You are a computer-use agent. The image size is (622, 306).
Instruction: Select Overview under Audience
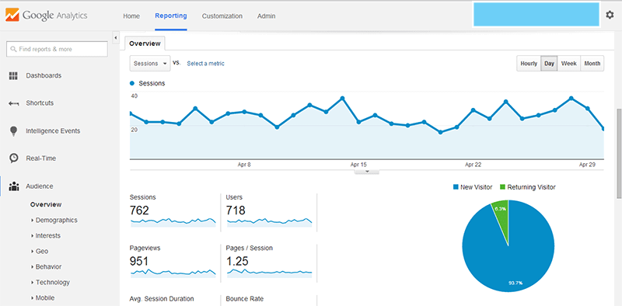tap(46, 204)
